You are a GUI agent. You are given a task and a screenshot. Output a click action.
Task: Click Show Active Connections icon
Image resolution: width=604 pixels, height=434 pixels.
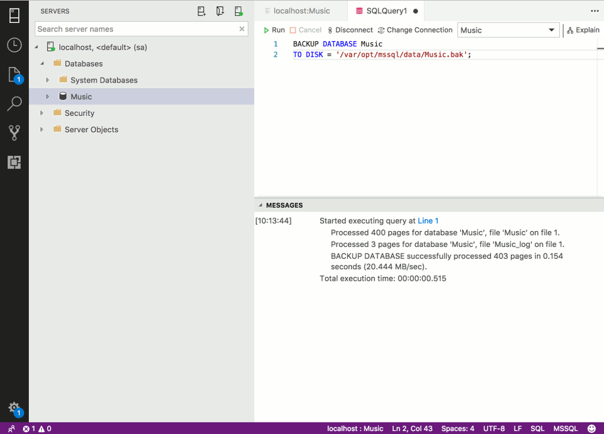(239, 11)
